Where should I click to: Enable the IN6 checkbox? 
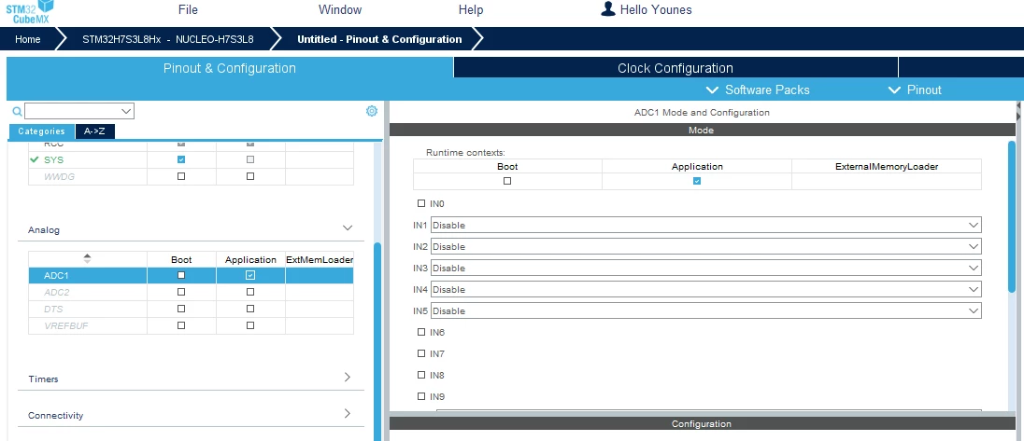coord(421,332)
